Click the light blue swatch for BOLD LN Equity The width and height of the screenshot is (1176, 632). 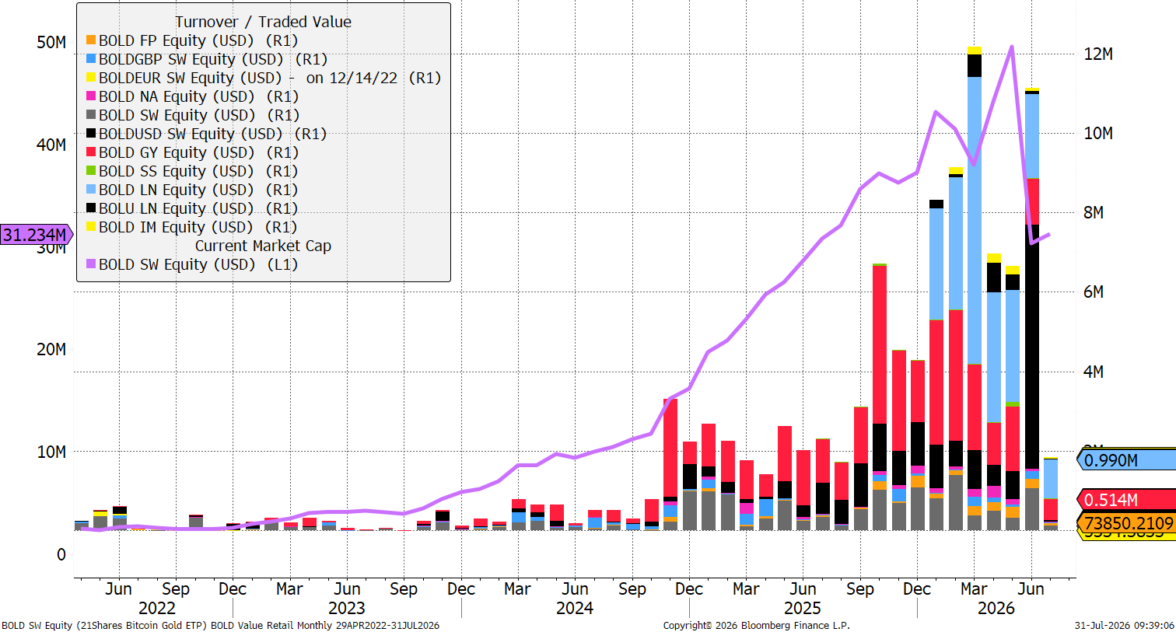click(x=91, y=190)
